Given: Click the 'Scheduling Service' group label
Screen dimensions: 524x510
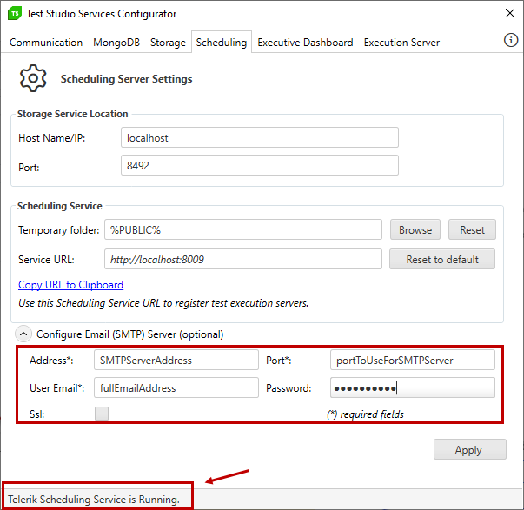Looking at the screenshot, I should pos(59,206).
